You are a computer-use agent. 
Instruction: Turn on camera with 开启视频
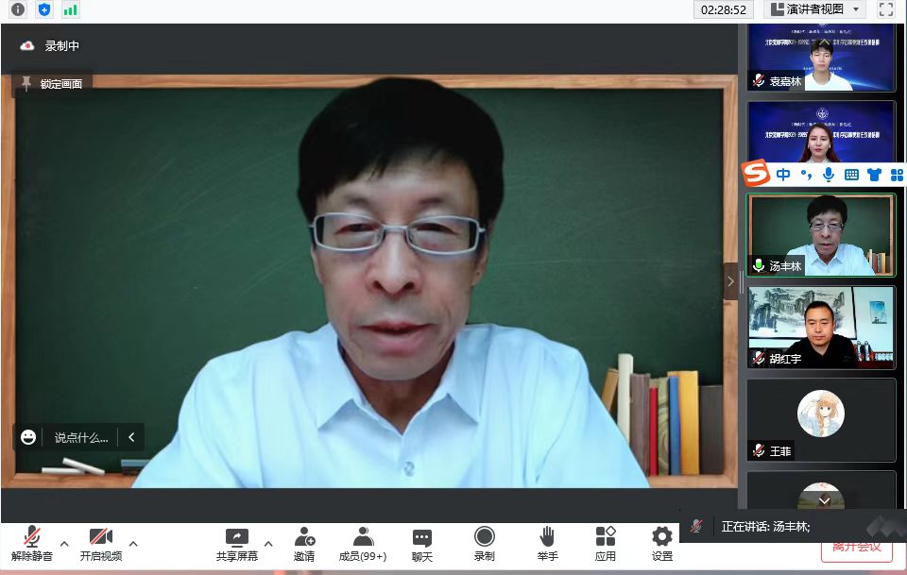[x=101, y=544]
